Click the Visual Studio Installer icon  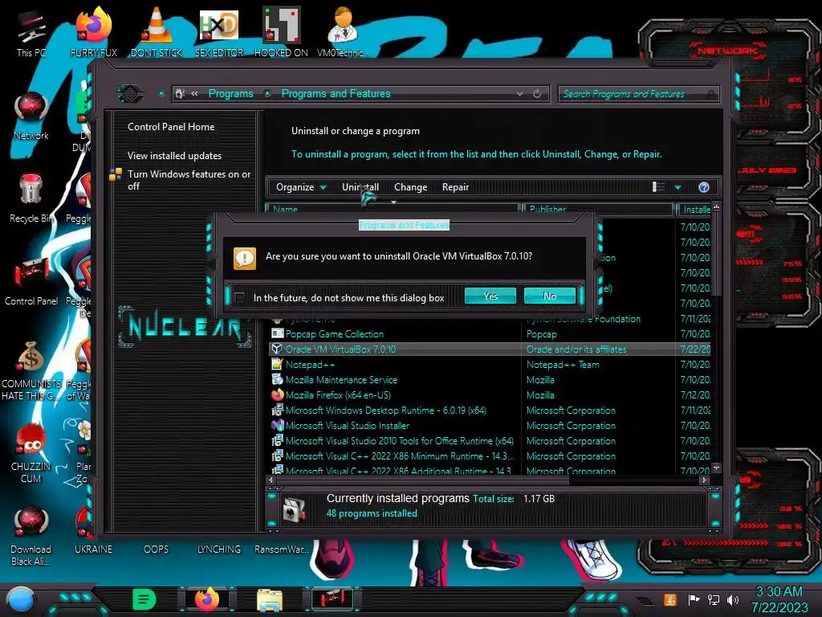277,425
